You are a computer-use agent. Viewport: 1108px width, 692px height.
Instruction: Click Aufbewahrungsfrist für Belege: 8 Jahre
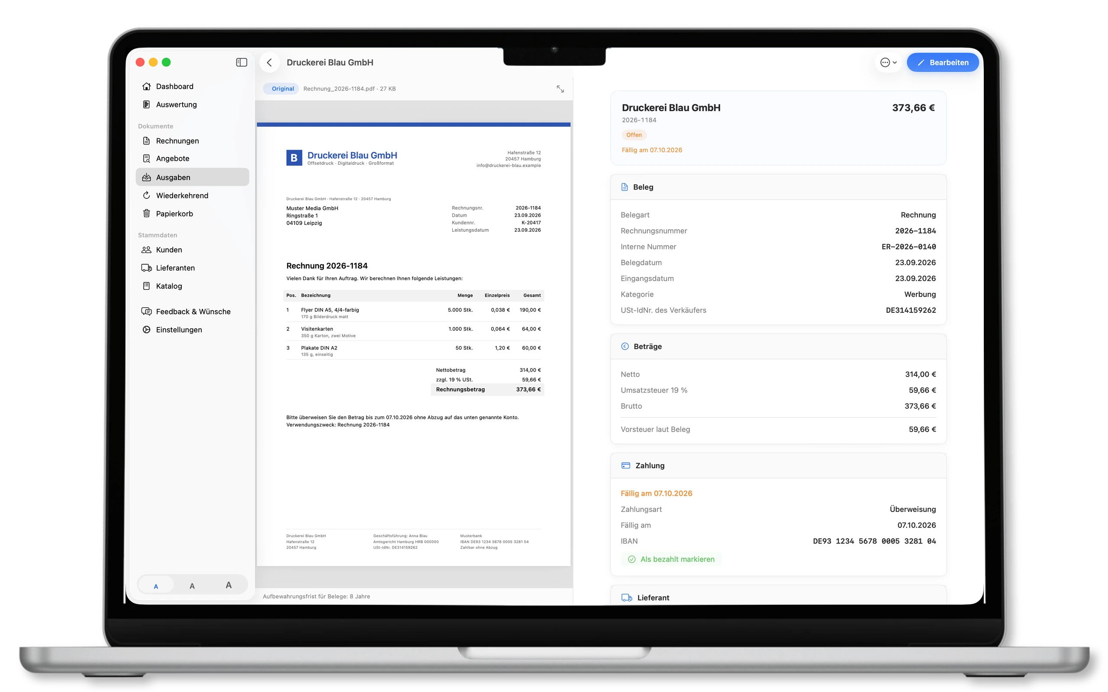point(316,596)
